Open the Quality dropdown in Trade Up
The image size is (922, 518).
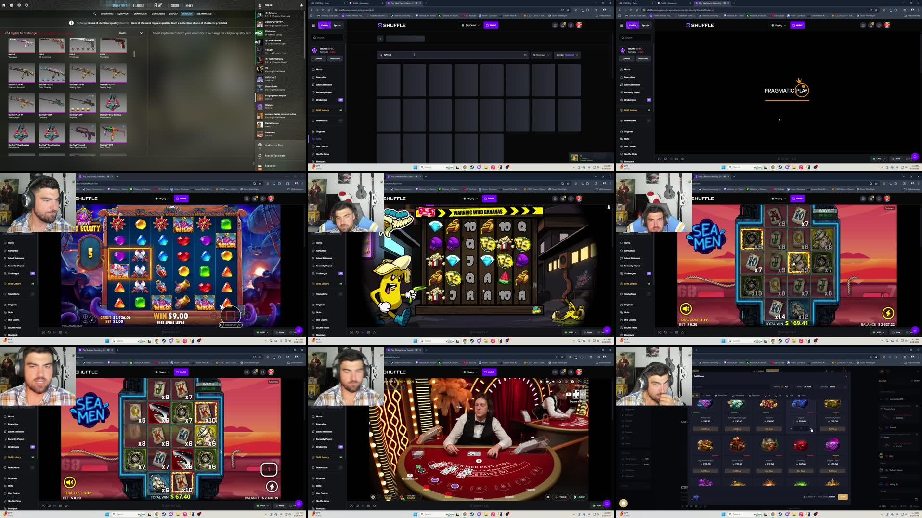(130, 33)
